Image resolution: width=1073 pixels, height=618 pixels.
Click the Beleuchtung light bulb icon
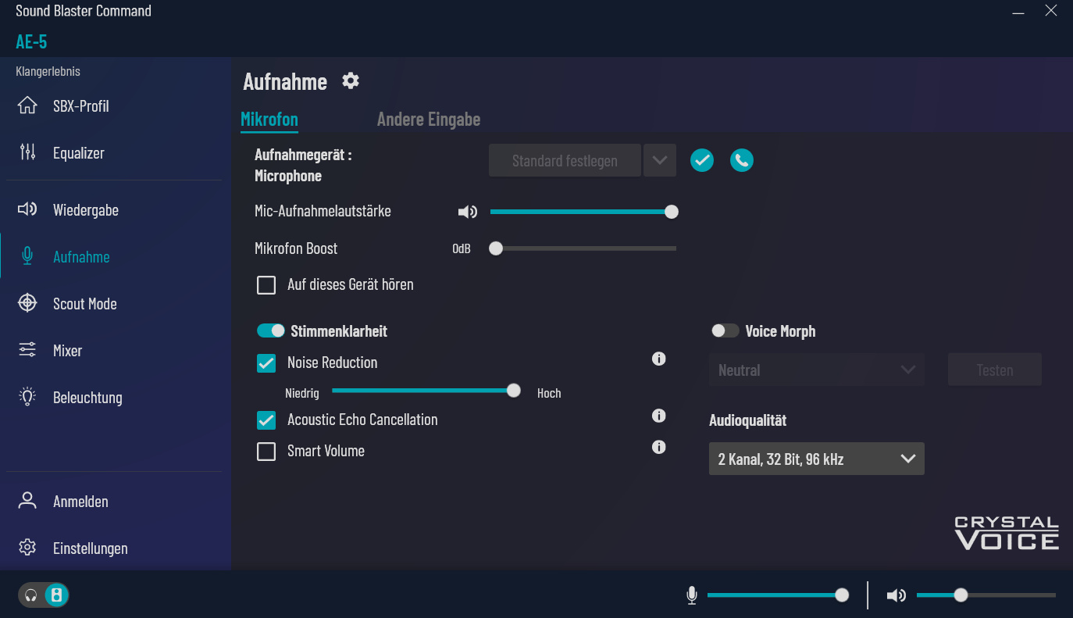[27, 397]
